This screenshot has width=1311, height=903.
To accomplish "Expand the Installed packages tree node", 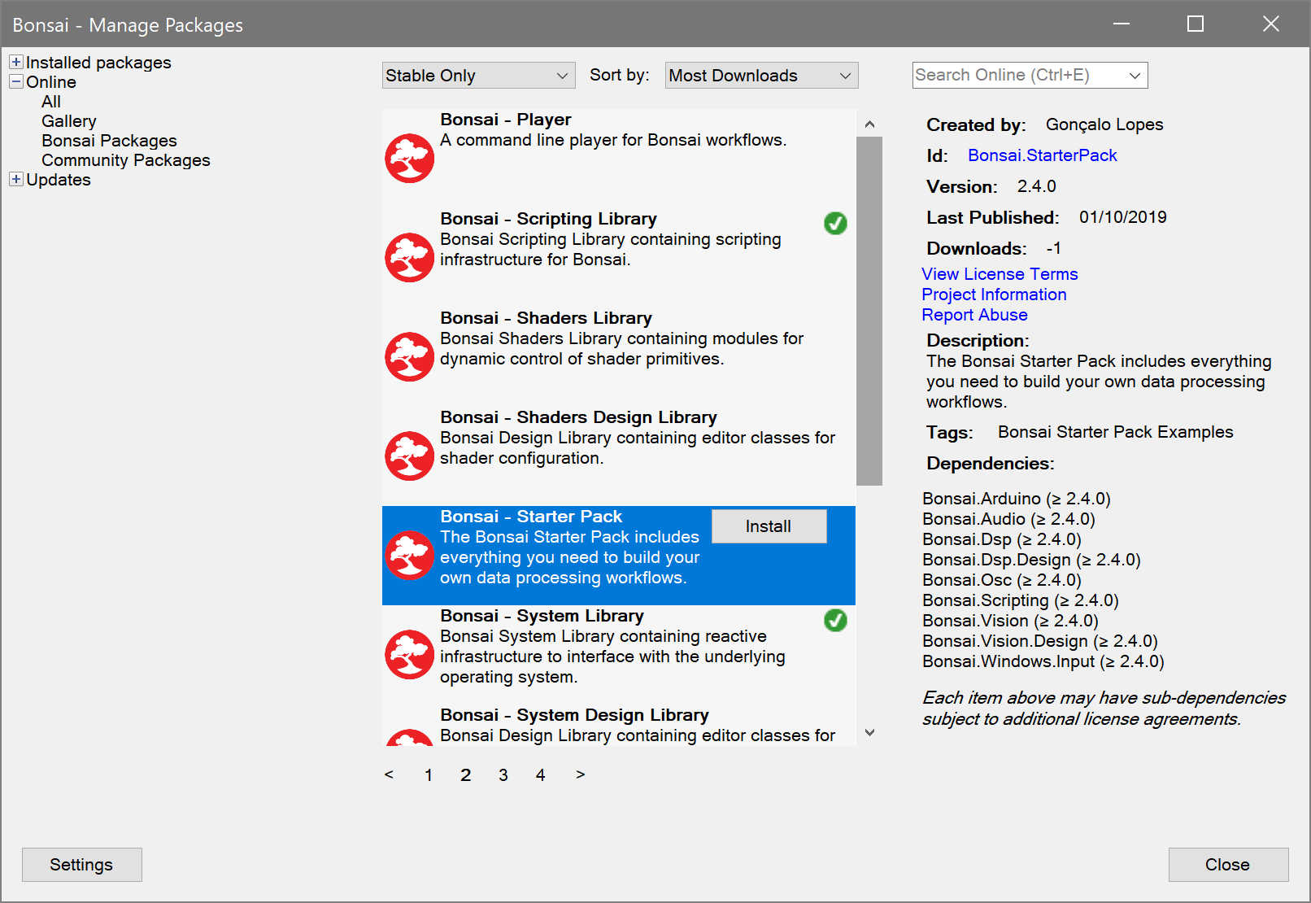I will pos(16,62).
